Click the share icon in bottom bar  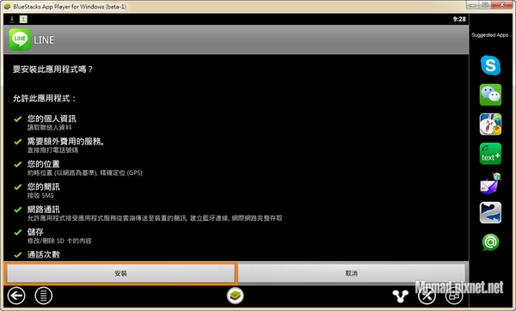(400, 296)
